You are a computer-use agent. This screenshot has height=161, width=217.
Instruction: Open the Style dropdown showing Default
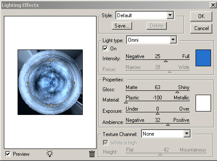tap(145, 15)
